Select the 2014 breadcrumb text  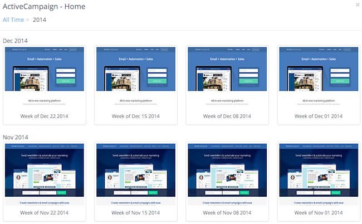click(x=40, y=20)
